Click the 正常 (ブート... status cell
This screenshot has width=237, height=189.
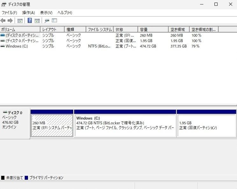pos(126,46)
